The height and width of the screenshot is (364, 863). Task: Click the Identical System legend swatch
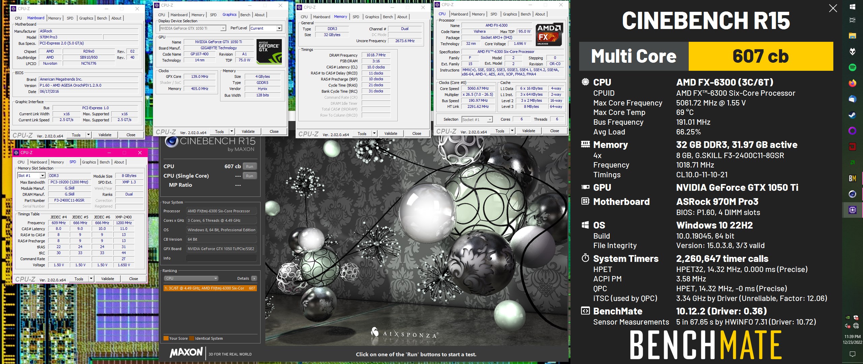click(192, 338)
